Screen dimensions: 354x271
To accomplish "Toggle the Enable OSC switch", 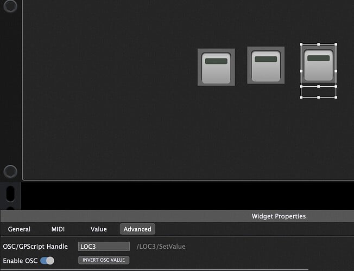I will pyautogui.click(x=47, y=261).
